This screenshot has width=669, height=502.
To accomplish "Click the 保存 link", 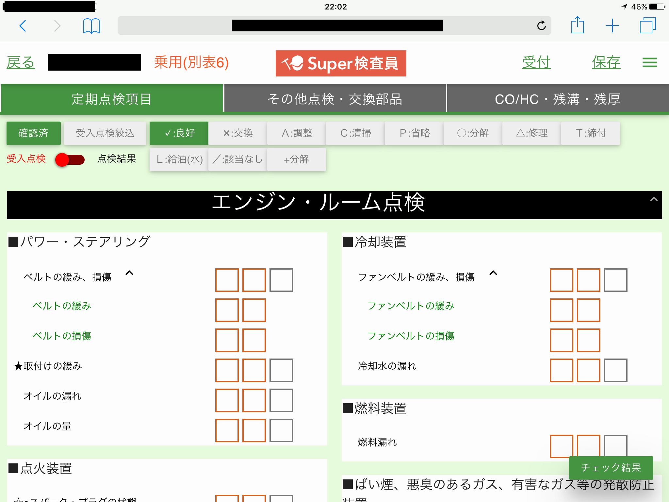I will tap(606, 62).
